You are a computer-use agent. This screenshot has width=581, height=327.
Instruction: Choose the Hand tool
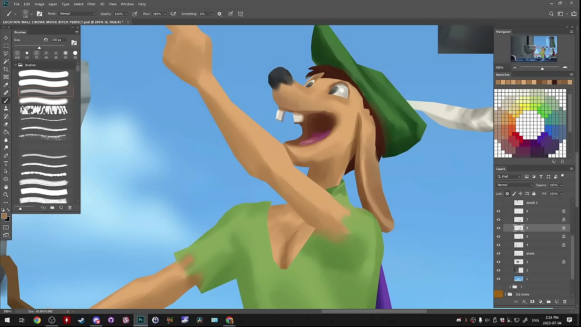[6, 187]
